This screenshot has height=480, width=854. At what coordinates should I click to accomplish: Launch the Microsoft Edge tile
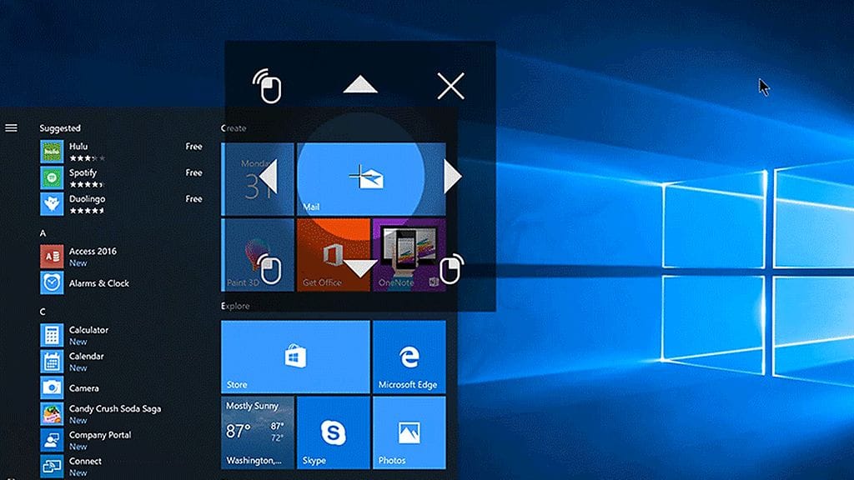pos(409,357)
